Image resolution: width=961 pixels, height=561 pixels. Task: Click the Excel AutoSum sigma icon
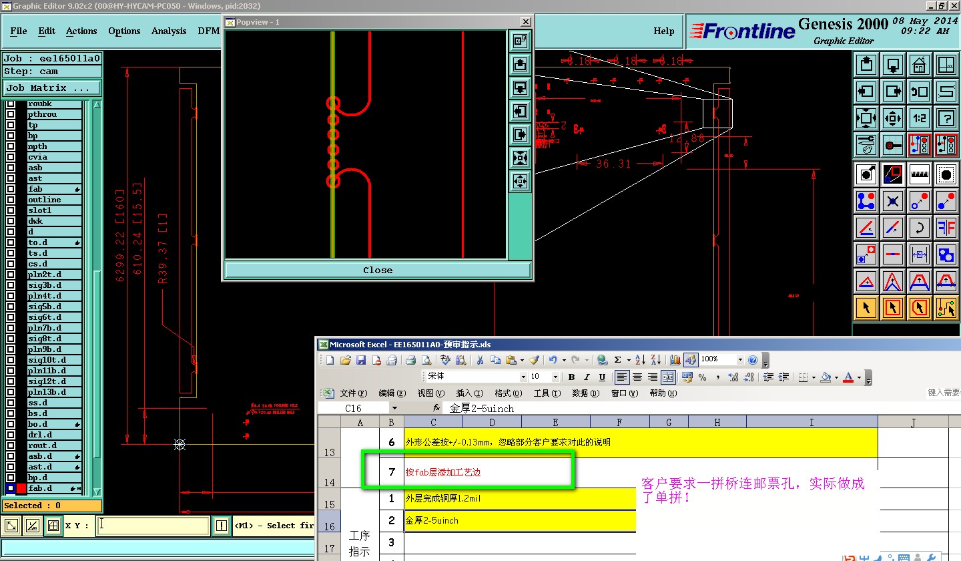618,360
